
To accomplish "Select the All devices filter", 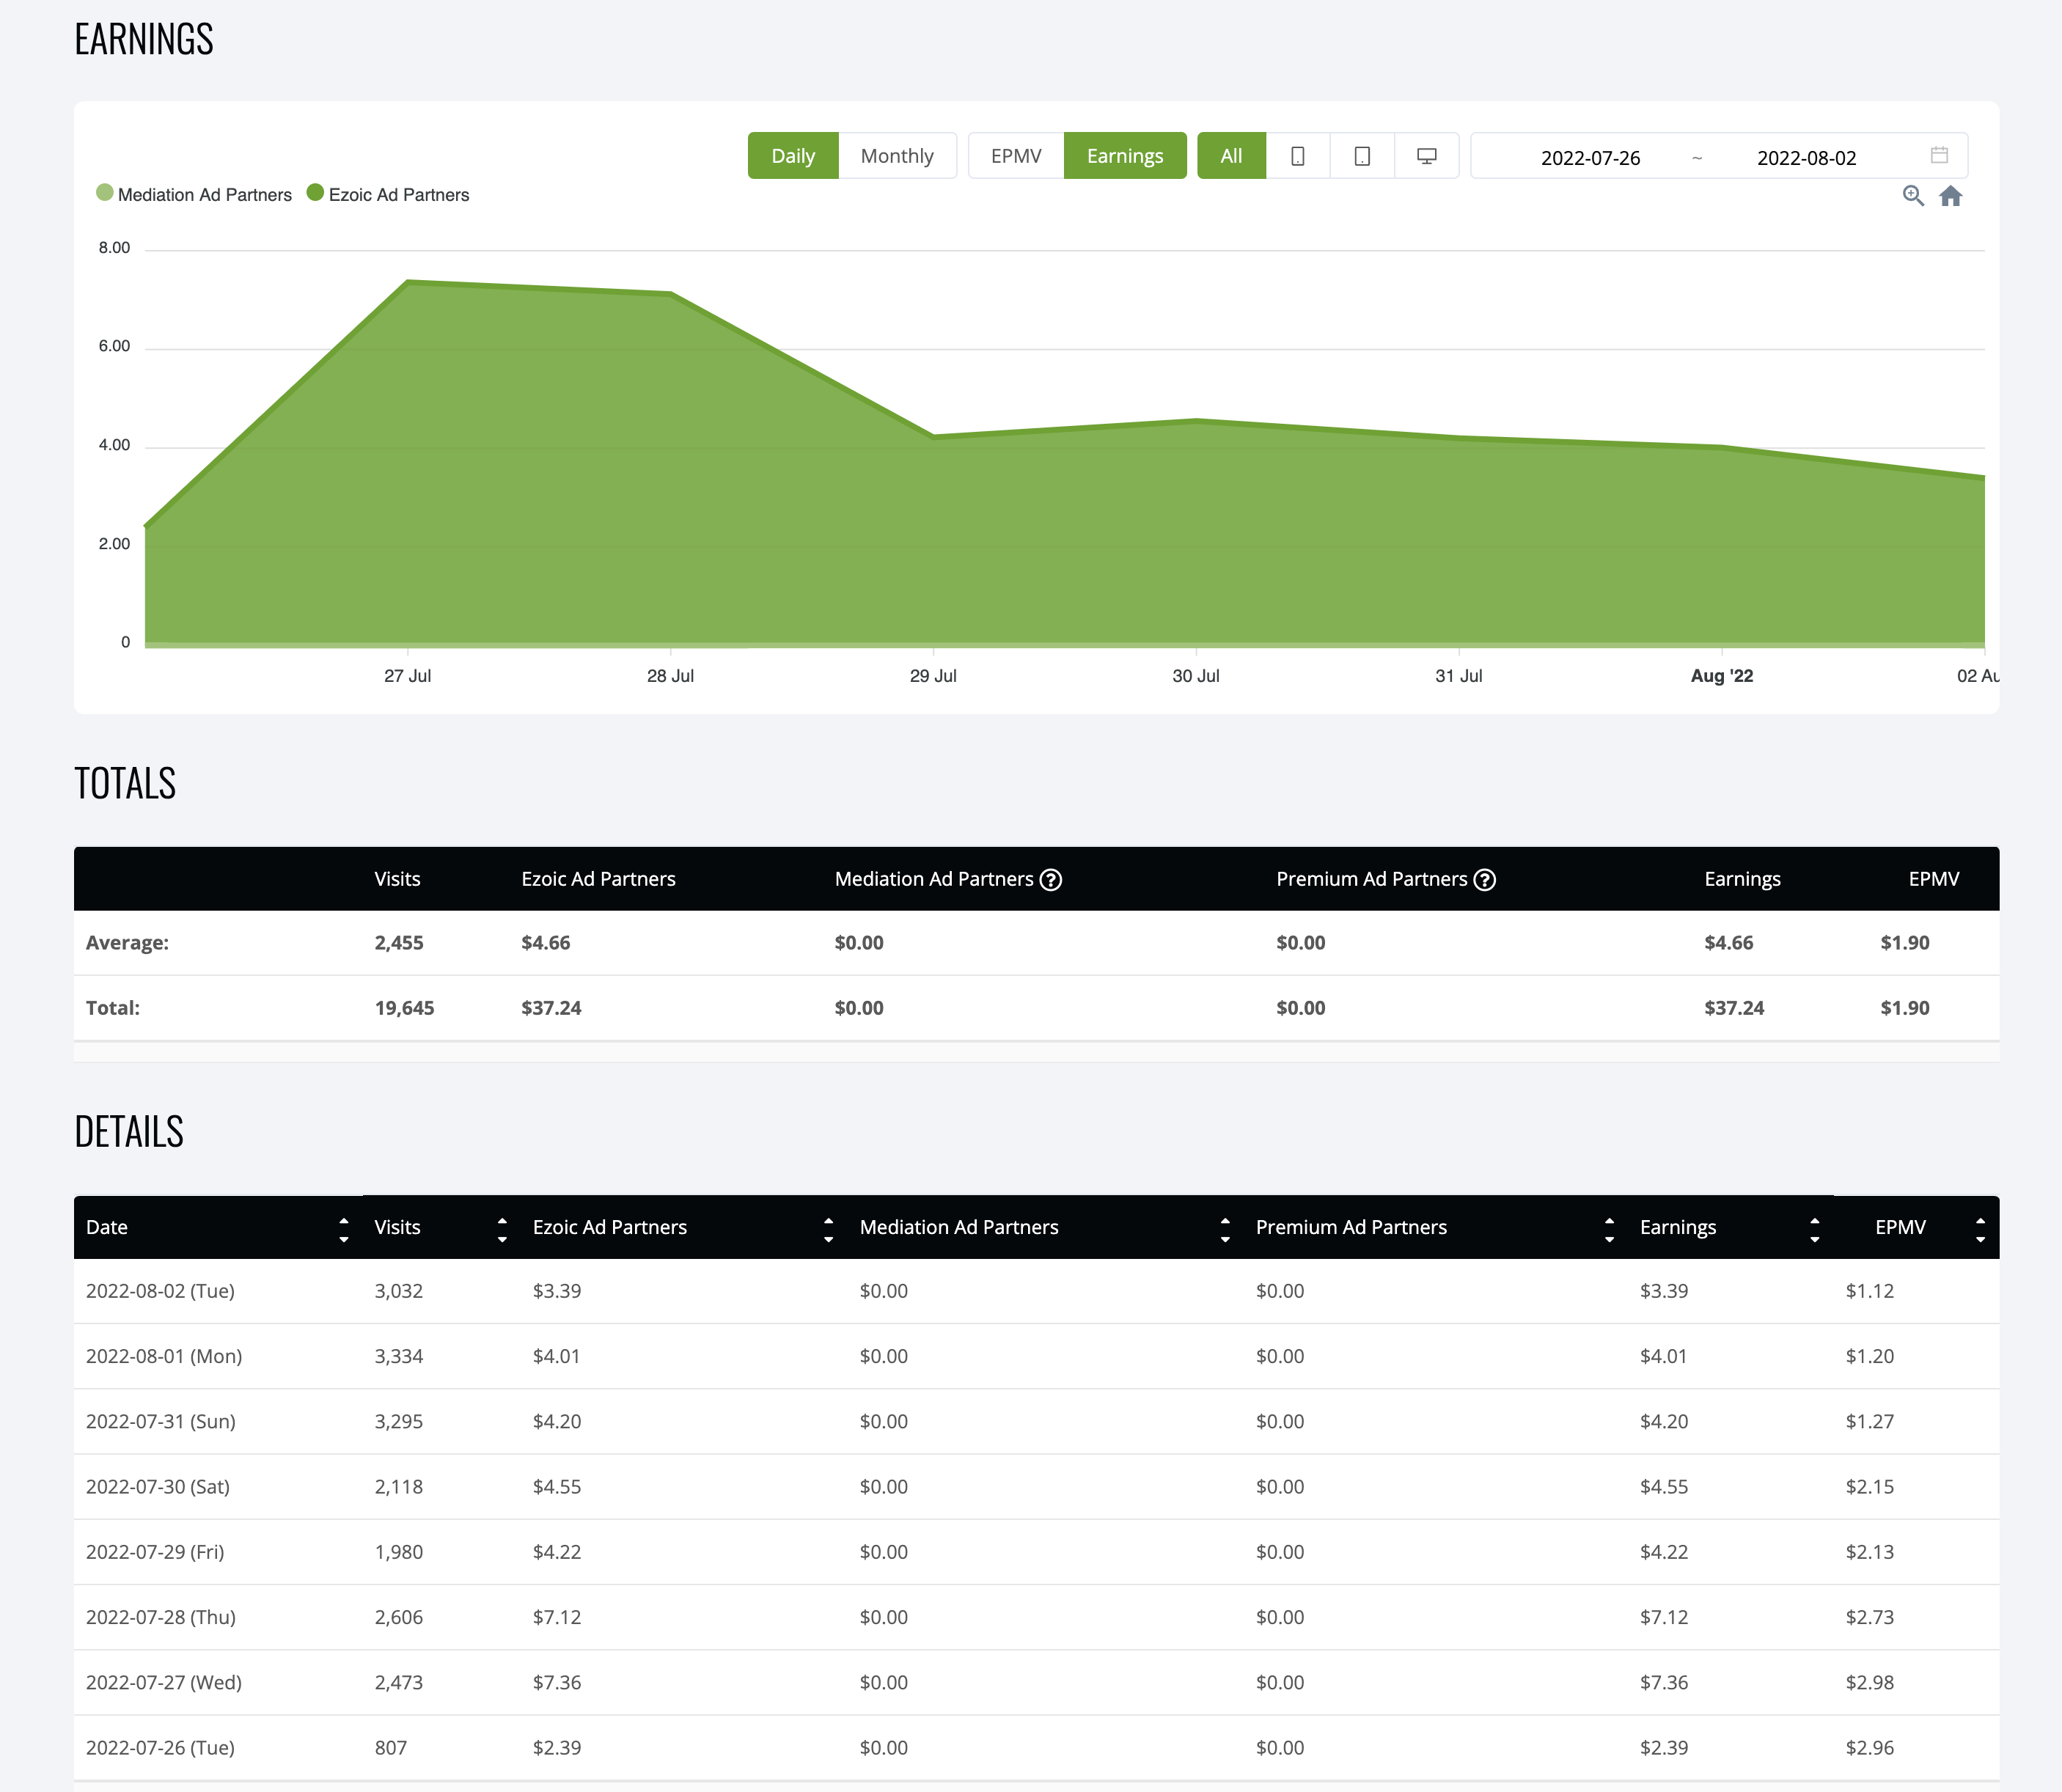I will (1231, 156).
